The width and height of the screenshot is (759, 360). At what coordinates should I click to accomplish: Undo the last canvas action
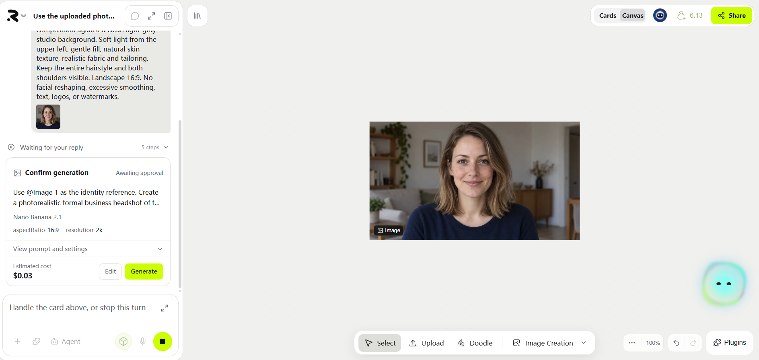(676, 343)
